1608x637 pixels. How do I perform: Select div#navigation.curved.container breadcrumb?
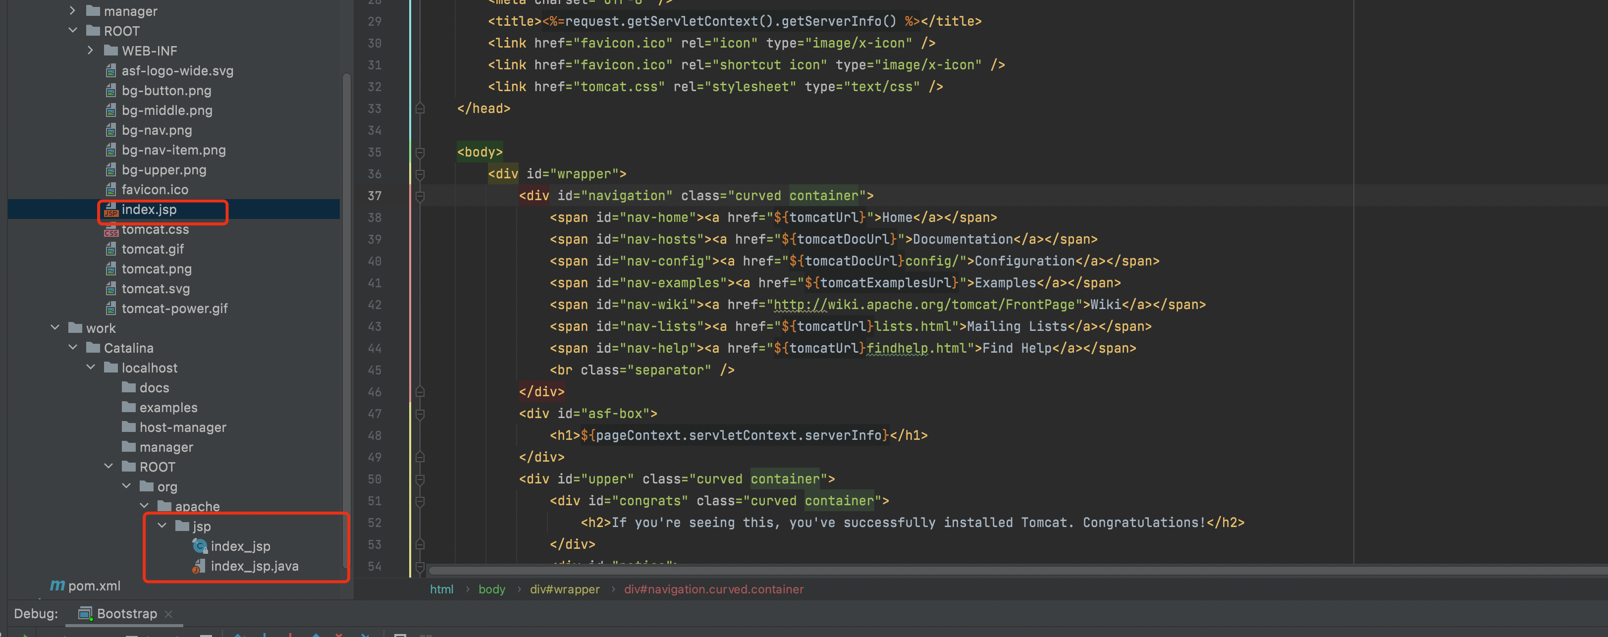[713, 589]
